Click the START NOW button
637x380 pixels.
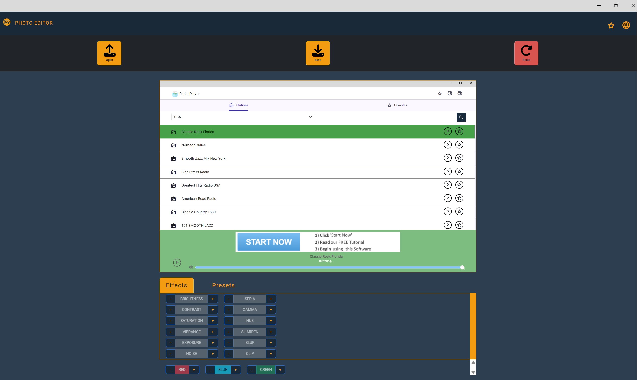pos(268,242)
